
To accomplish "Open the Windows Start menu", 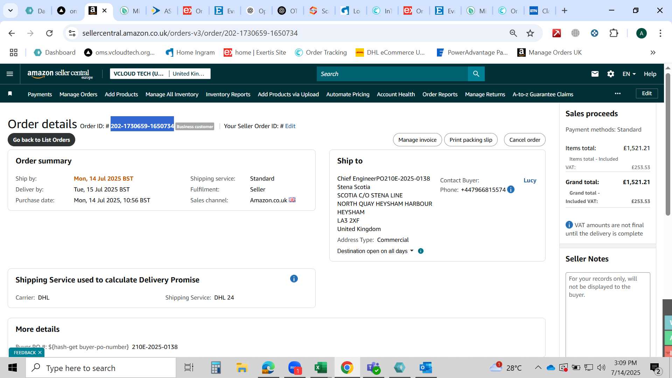I will pos(13,368).
